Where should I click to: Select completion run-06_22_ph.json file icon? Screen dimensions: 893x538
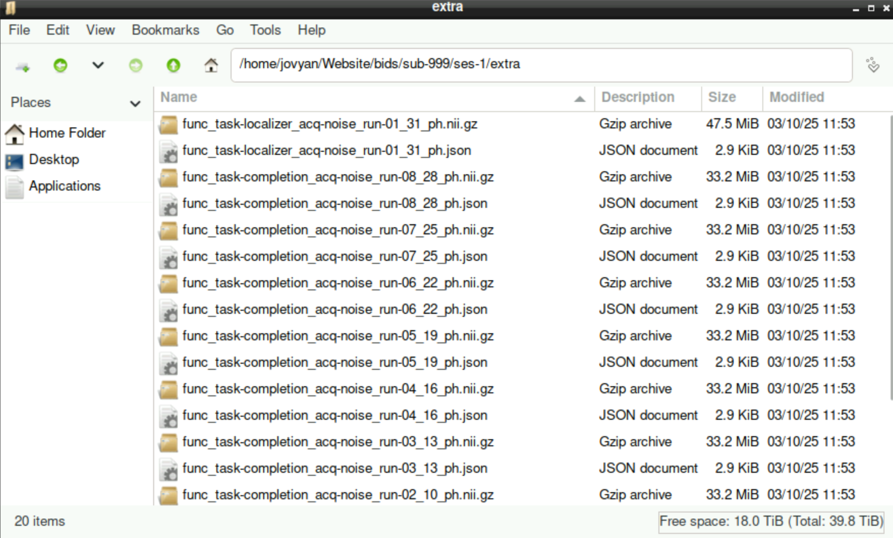(x=168, y=310)
